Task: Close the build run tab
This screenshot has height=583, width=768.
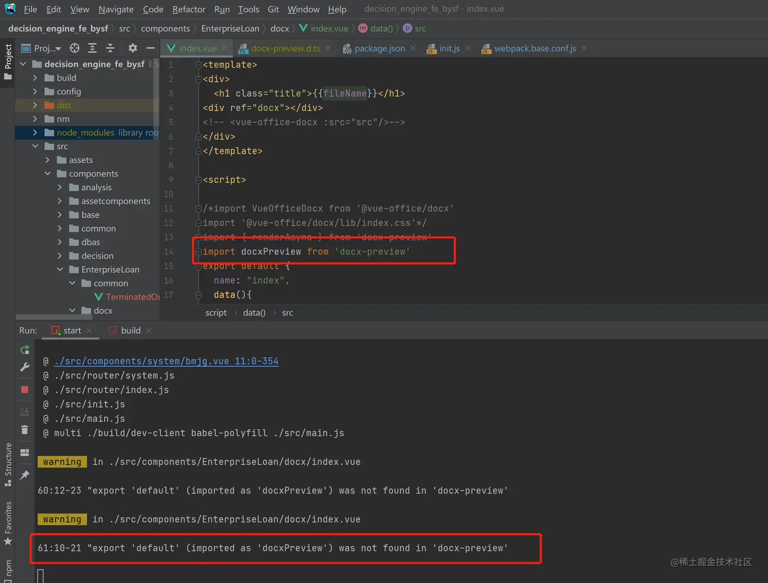Action: [x=149, y=331]
